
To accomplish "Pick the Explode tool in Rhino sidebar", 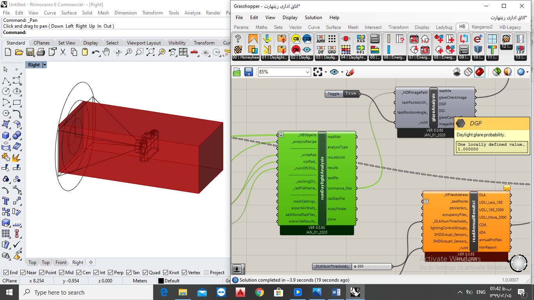I will click(16, 157).
